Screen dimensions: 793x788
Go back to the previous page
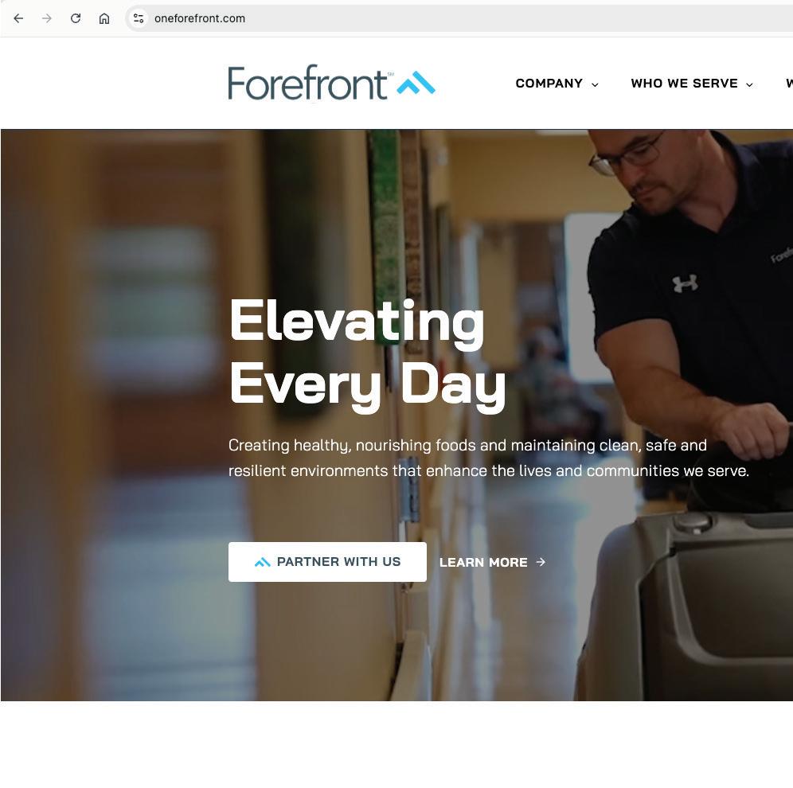[x=19, y=18]
